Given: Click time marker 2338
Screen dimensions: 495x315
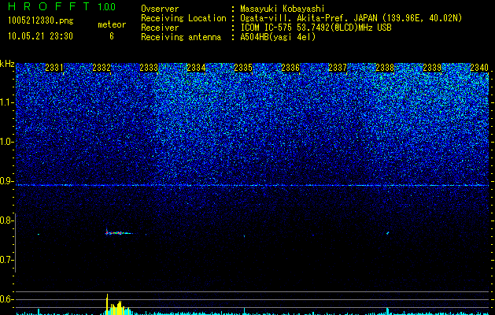Looking at the screenshot, I should click(x=385, y=68).
